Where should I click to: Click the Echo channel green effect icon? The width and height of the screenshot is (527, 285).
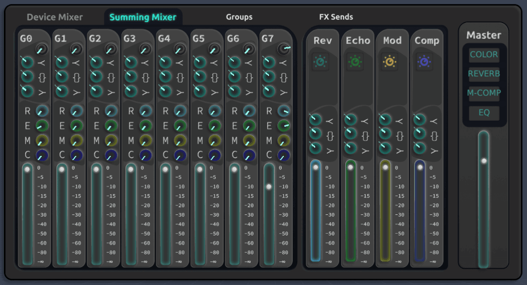point(355,62)
